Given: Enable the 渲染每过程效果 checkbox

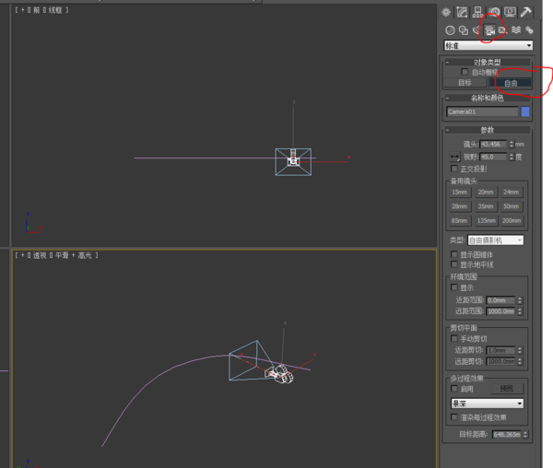Looking at the screenshot, I should (454, 417).
